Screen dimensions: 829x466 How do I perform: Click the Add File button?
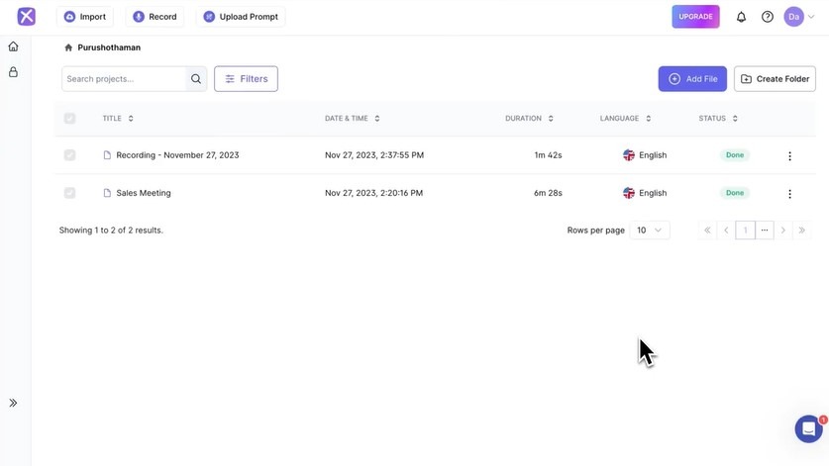click(692, 79)
